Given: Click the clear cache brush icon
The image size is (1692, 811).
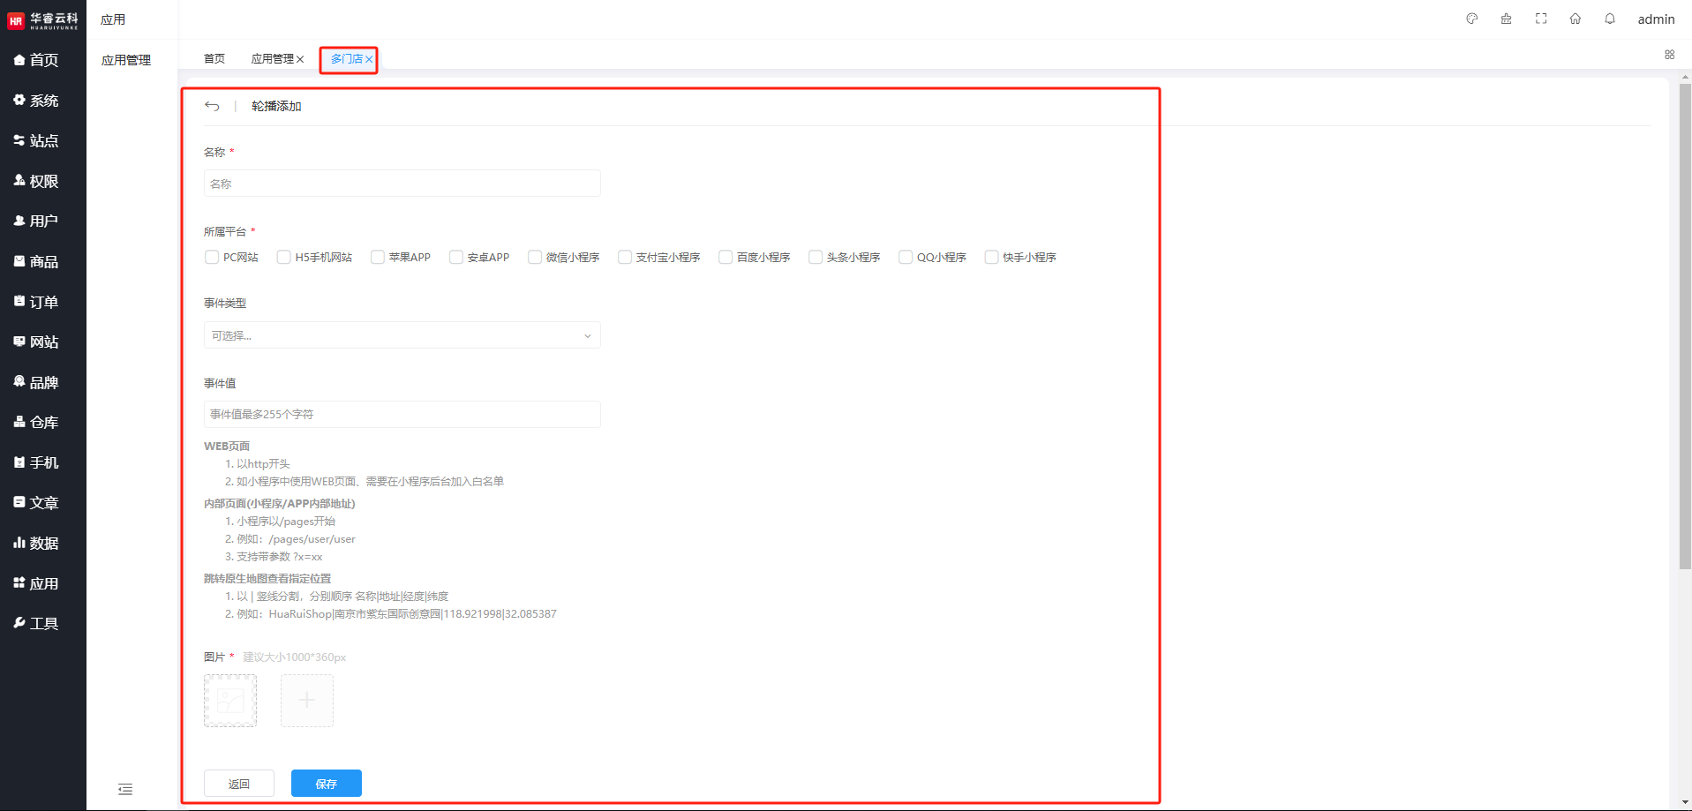Looking at the screenshot, I should point(1506,19).
